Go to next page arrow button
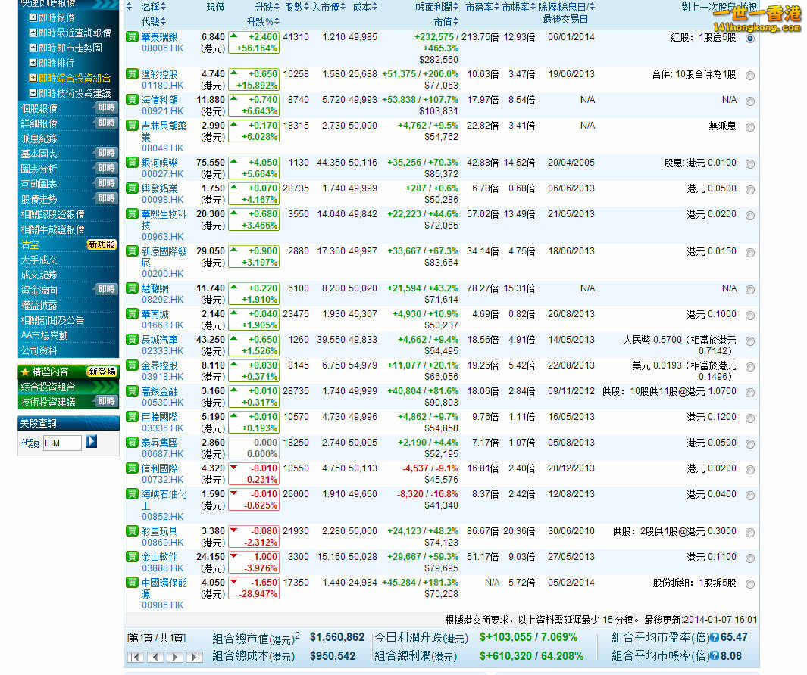This screenshot has height=675, width=807. point(175,657)
